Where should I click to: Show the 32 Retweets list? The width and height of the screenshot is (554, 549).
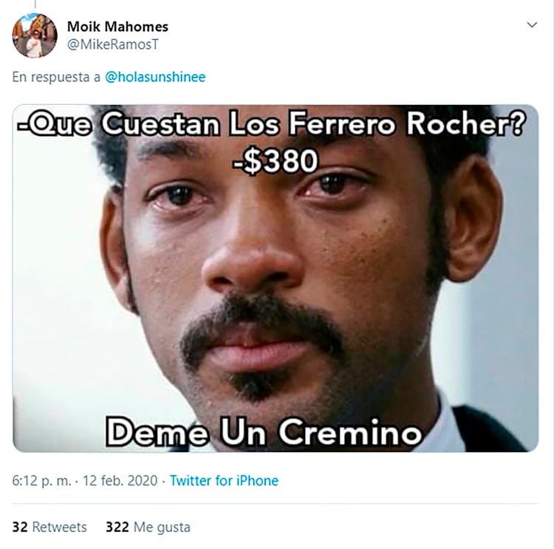point(49,527)
